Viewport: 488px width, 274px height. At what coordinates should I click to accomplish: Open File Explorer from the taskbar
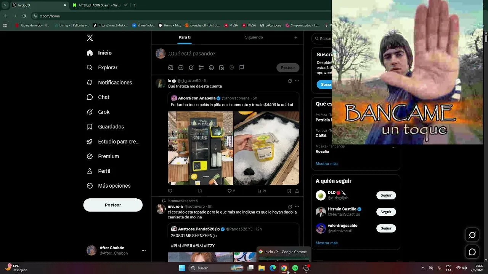(x=262, y=268)
